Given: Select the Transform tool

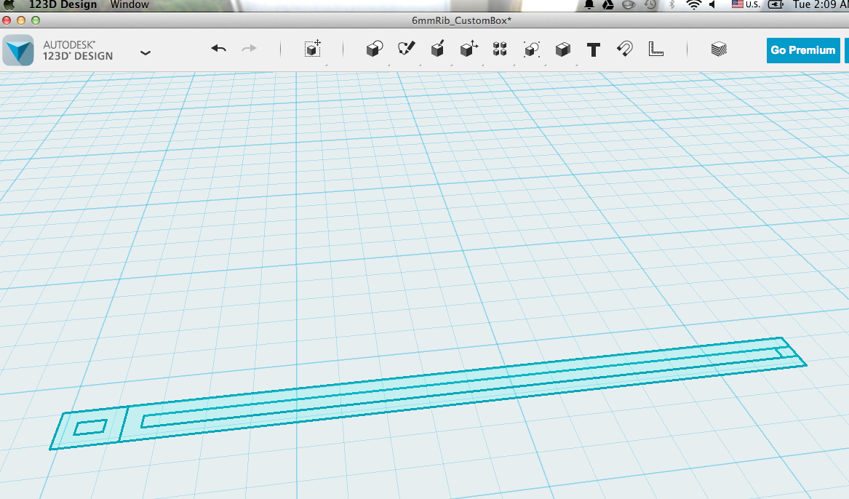Looking at the screenshot, I should 312,49.
